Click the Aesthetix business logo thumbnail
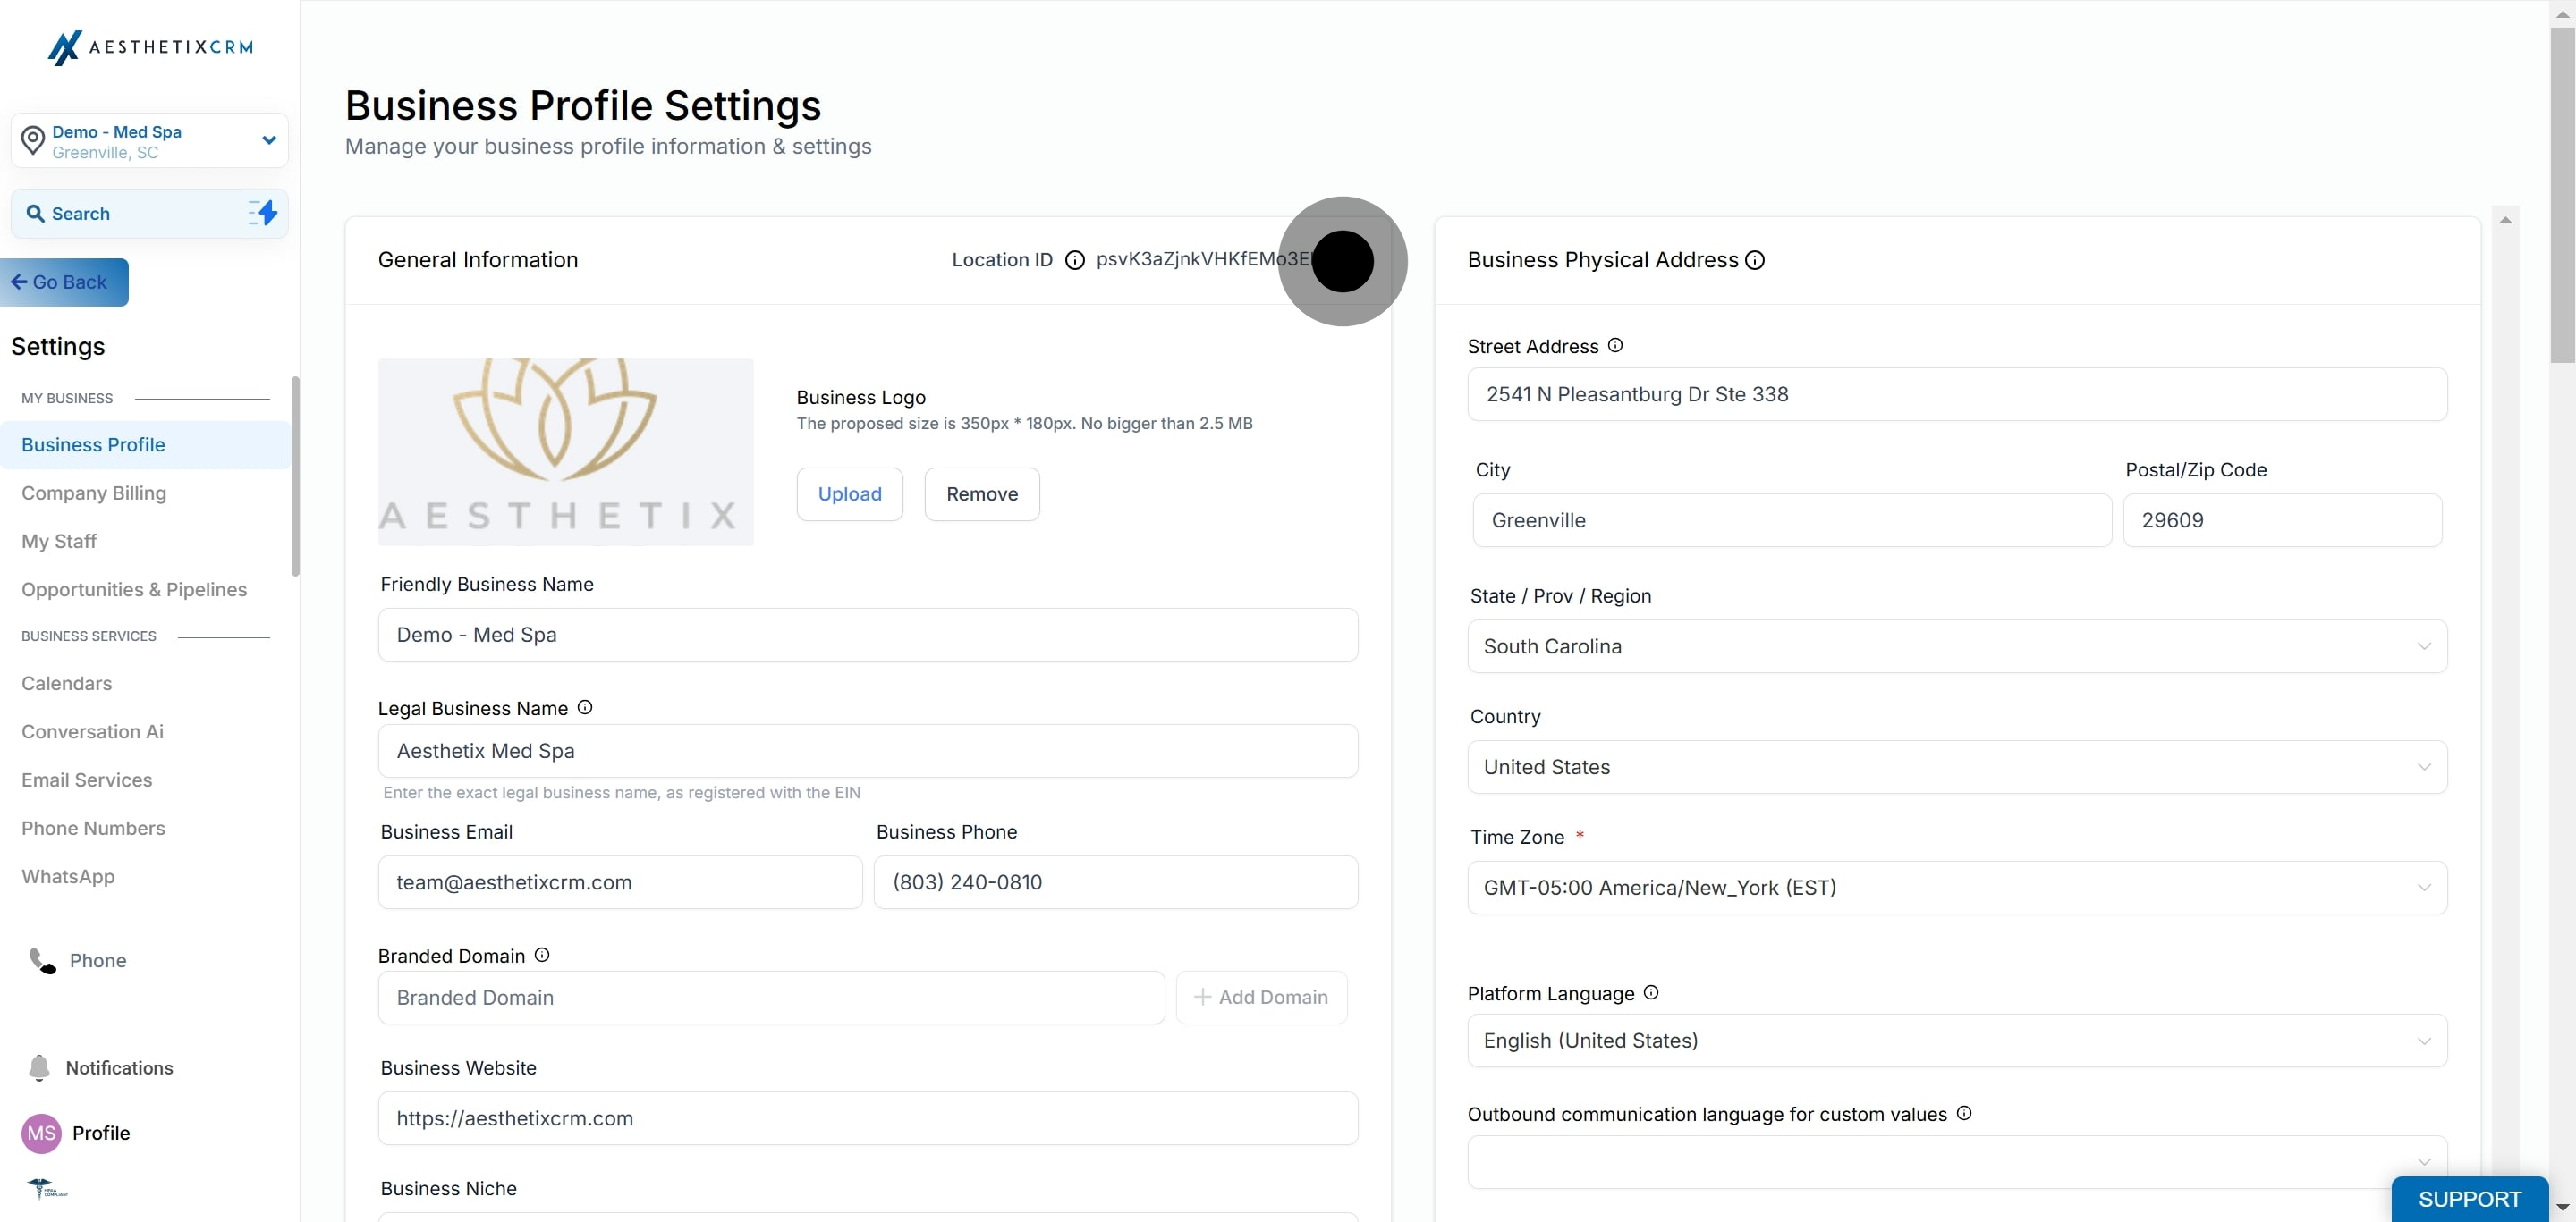 pos(565,451)
